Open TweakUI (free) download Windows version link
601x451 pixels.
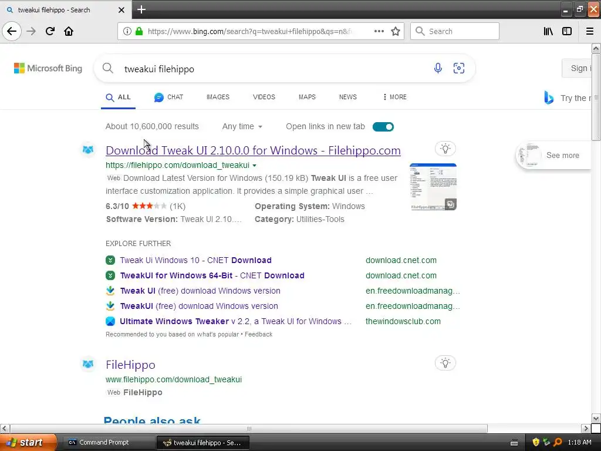click(x=199, y=306)
